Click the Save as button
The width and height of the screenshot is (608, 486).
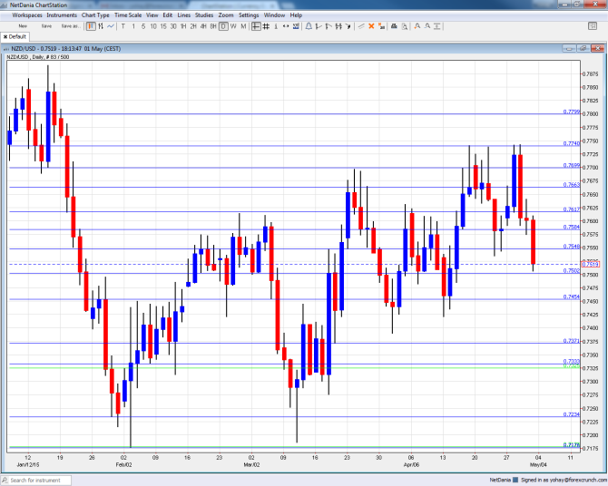point(71,26)
